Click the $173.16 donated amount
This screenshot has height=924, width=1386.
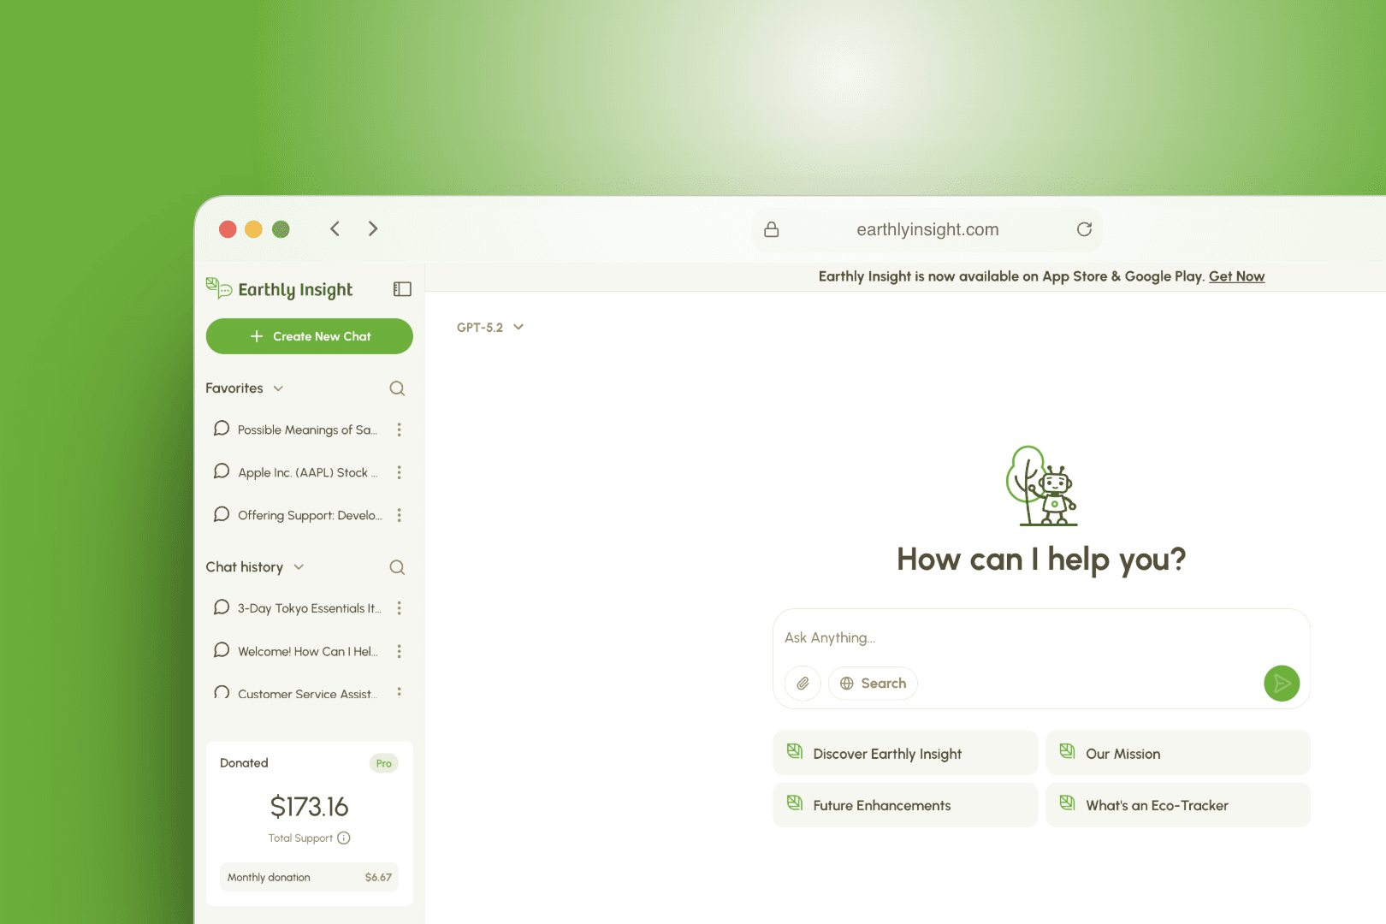point(309,806)
